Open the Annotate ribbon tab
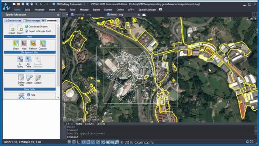This screenshot has height=146, width=259. (39, 10)
